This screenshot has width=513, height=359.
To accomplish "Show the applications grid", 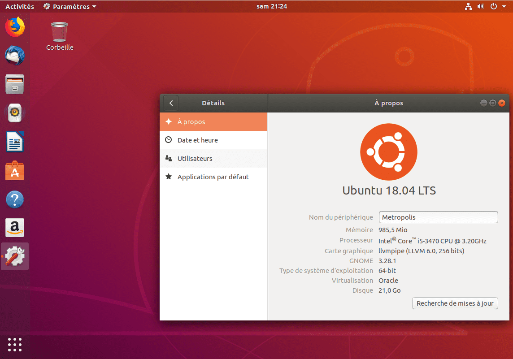I will pos(15,345).
